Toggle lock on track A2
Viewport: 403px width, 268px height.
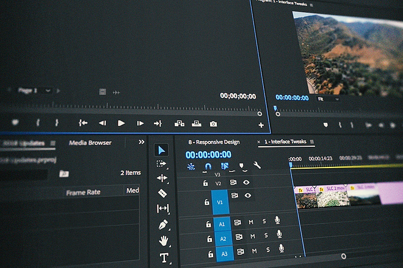click(209, 239)
